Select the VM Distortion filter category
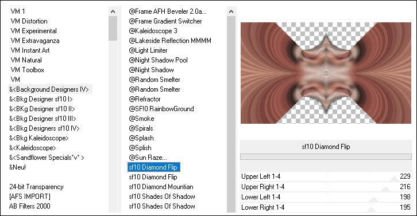 (29, 21)
